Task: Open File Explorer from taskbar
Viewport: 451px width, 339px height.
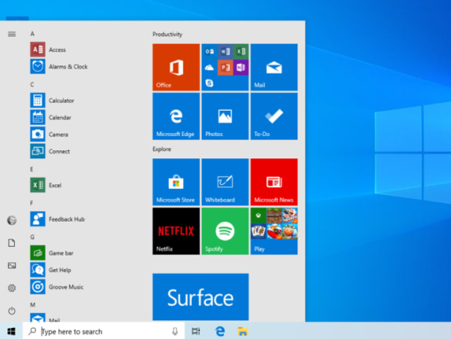Action: tap(243, 331)
